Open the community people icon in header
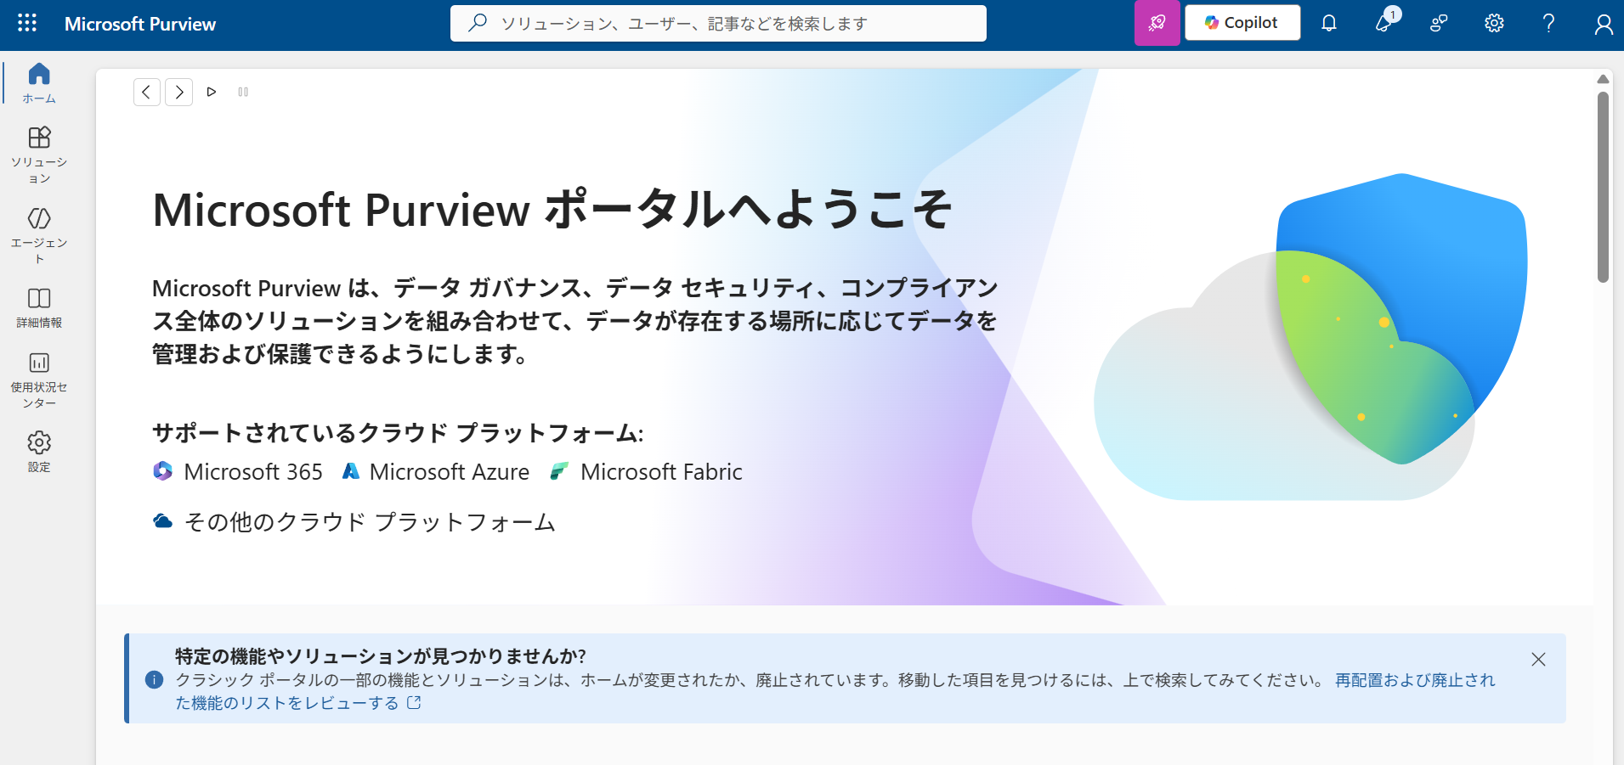The image size is (1624, 765). [1439, 23]
